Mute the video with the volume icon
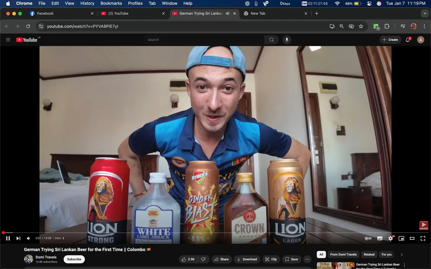The width and height of the screenshot is (431, 269). pos(28,238)
